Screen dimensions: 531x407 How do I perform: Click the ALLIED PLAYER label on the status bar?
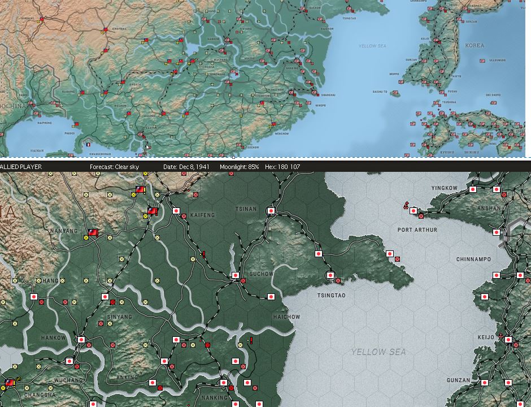coord(21,167)
